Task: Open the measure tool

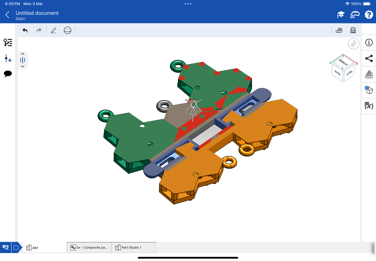Action: (339, 30)
